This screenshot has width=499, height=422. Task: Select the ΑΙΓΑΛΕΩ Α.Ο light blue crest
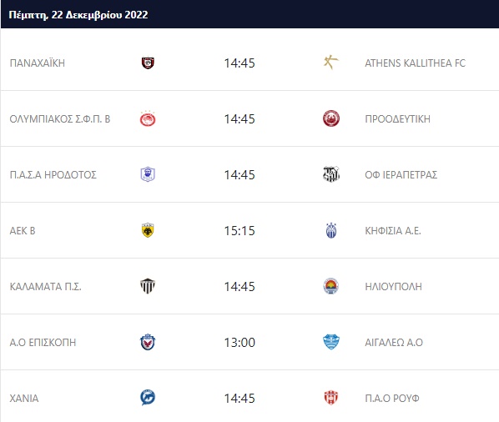click(331, 342)
